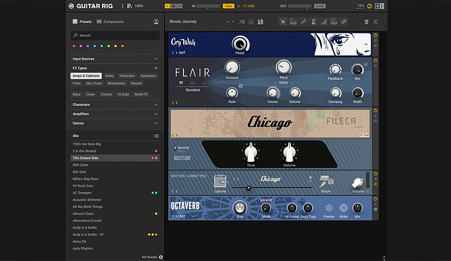The image size is (451, 261).
Task: Go to next preset with down arrow
Action: coord(233,22)
